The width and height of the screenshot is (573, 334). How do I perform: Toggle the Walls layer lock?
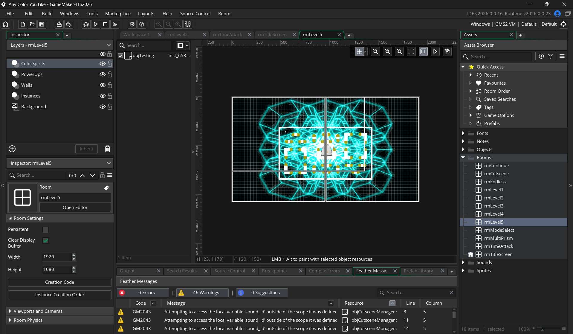click(x=110, y=85)
